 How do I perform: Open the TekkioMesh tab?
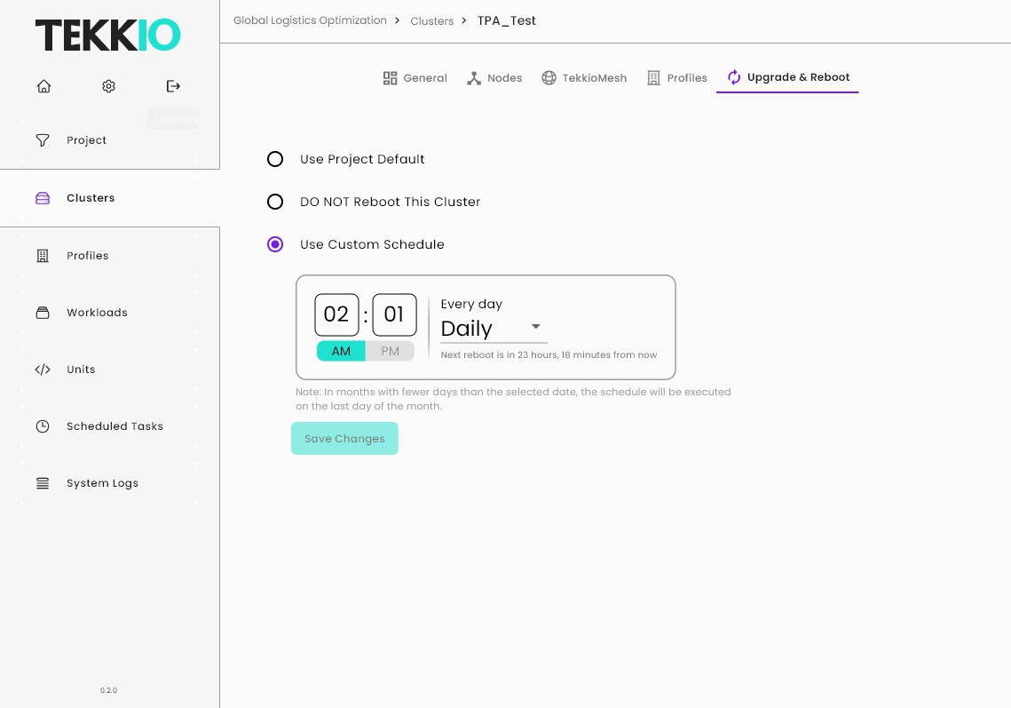coord(584,78)
